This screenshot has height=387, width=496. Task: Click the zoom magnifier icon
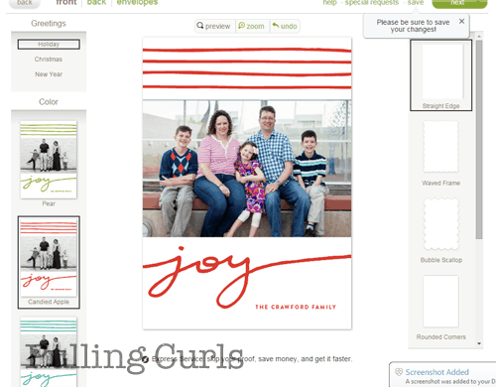(242, 26)
